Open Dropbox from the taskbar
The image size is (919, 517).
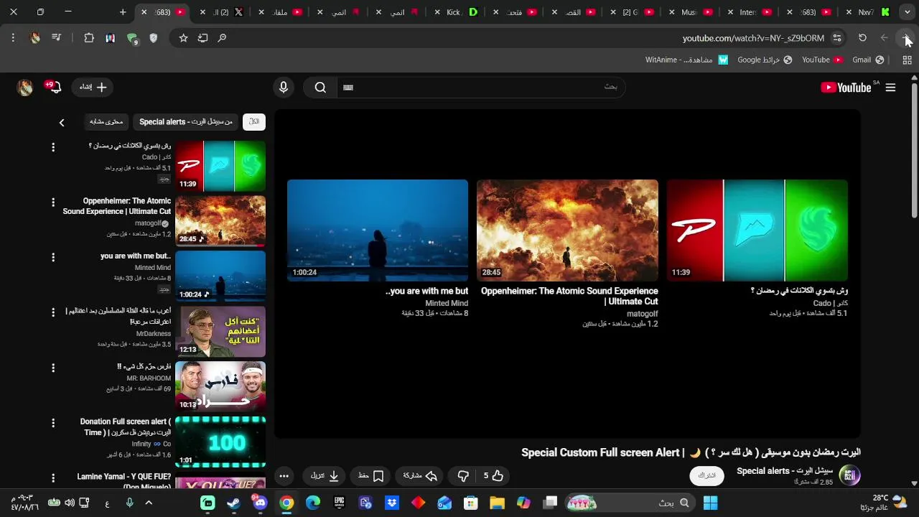391,503
